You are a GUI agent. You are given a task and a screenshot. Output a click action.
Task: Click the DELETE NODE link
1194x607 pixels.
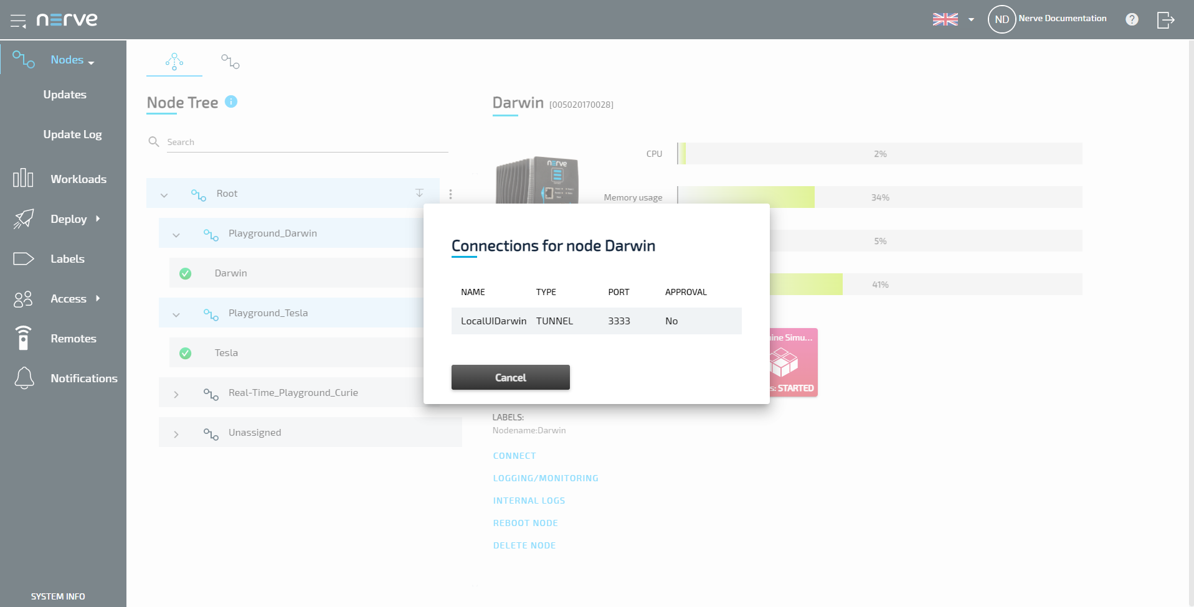click(524, 545)
